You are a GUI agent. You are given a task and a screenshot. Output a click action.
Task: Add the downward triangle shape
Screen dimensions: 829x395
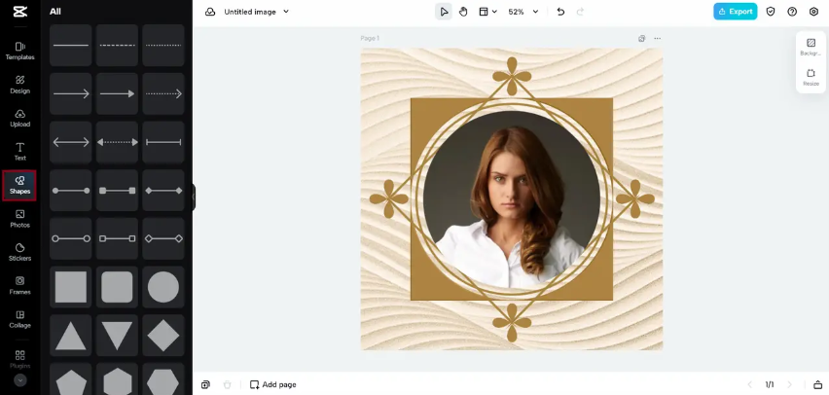(117, 336)
